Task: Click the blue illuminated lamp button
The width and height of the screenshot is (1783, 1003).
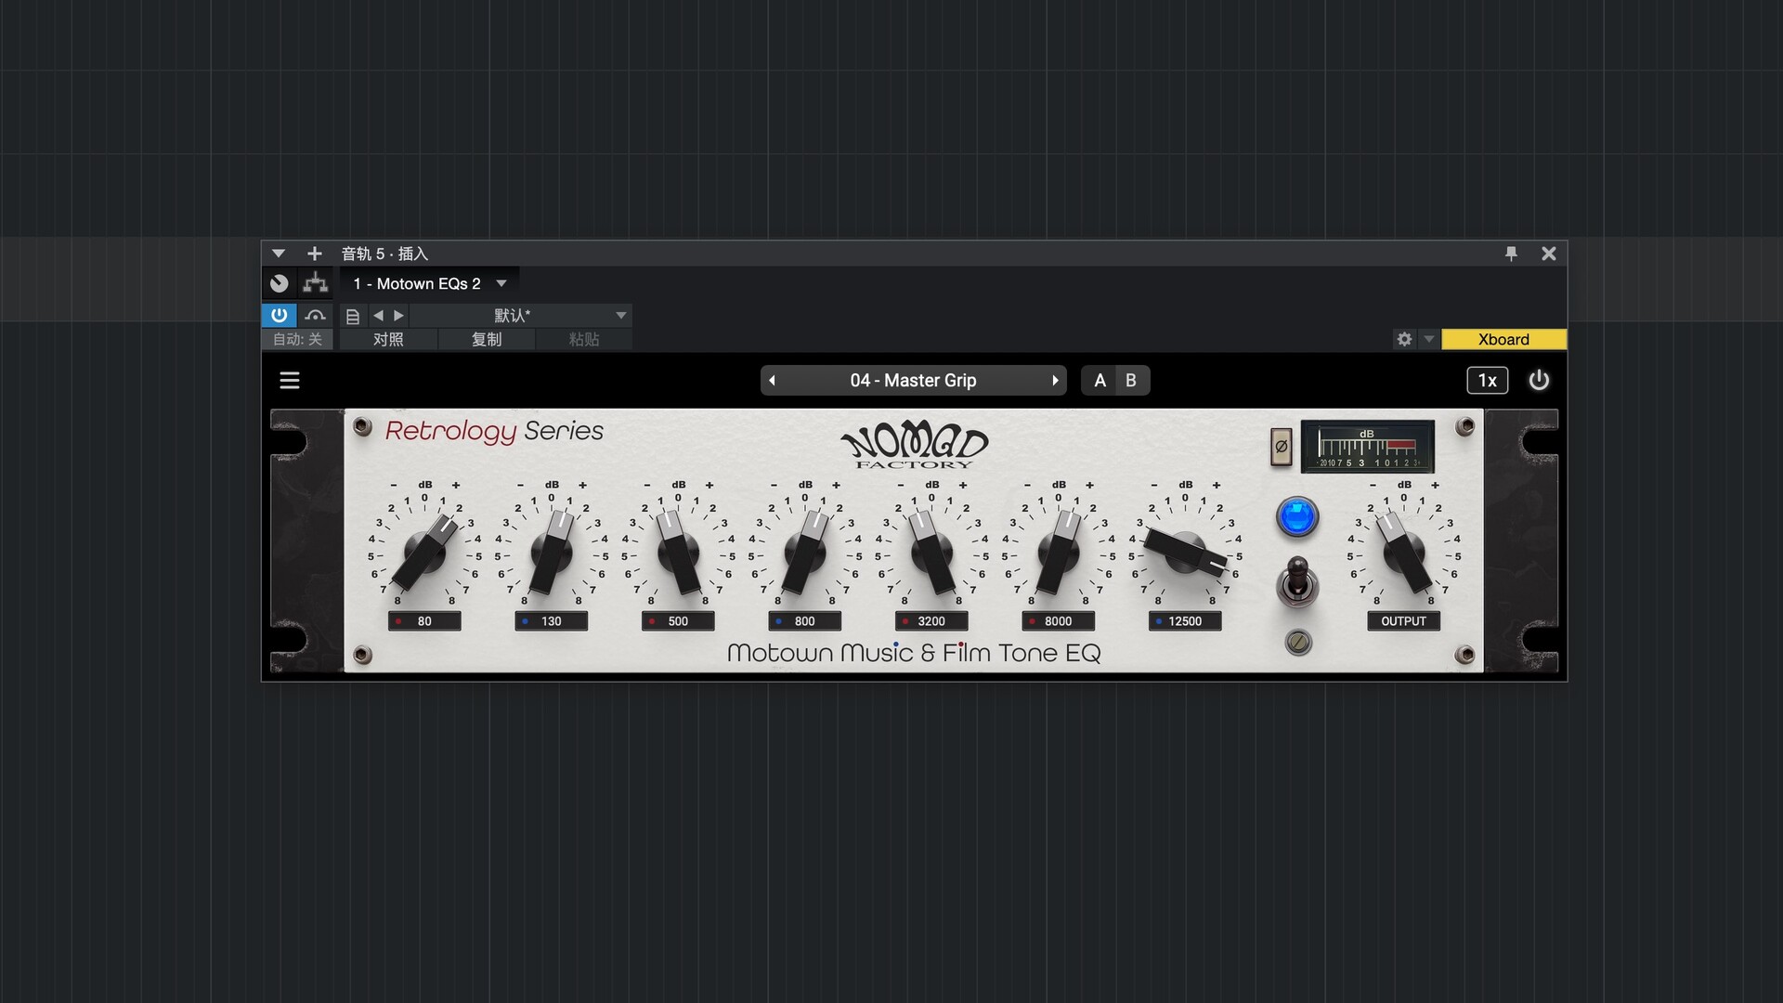Action: pos(1297,516)
